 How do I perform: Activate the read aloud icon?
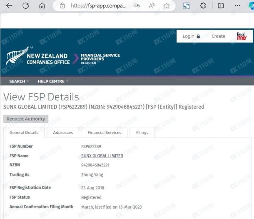coord(152,6)
